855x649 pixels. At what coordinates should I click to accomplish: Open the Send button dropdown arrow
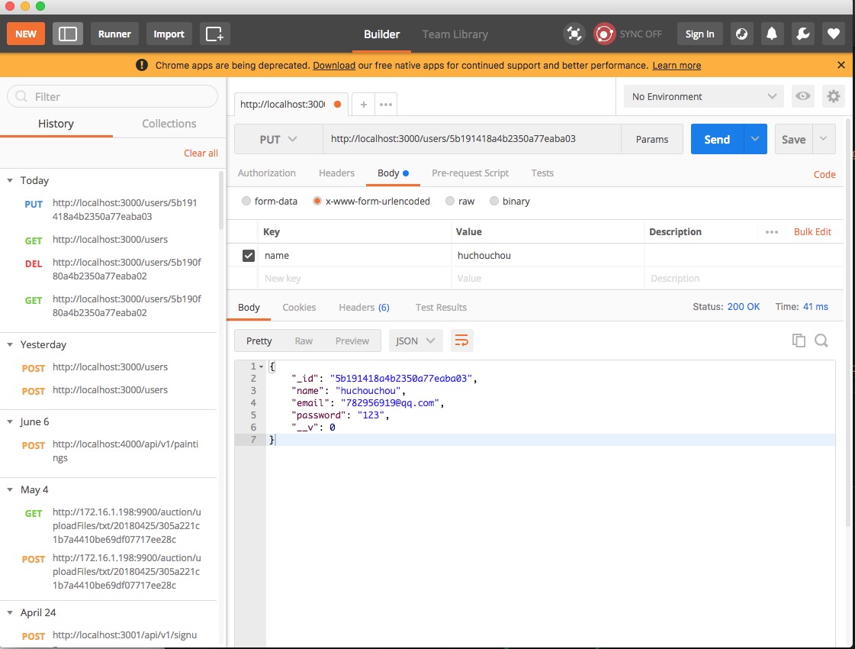pyautogui.click(x=754, y=139)
